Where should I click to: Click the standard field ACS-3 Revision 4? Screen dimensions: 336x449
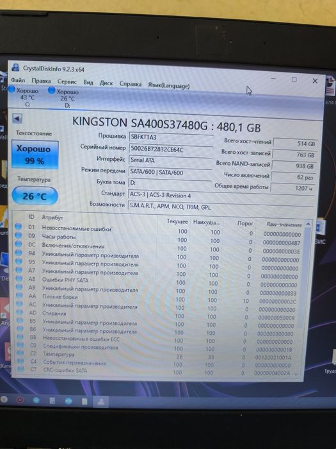coord(221,195)
